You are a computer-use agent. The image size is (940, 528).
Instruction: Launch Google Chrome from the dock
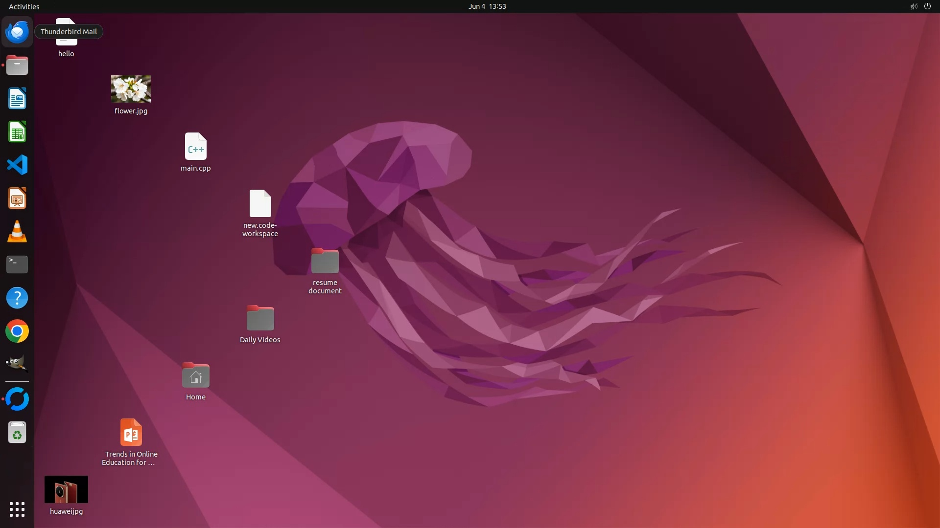(17, 331)
